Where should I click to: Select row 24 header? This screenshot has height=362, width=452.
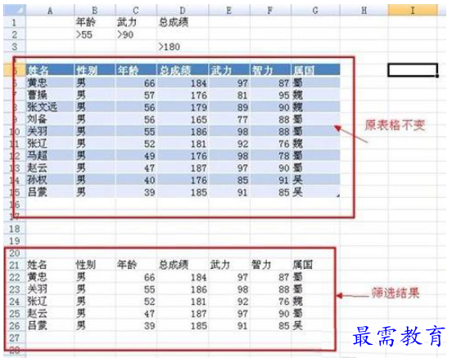click(15, 302)
